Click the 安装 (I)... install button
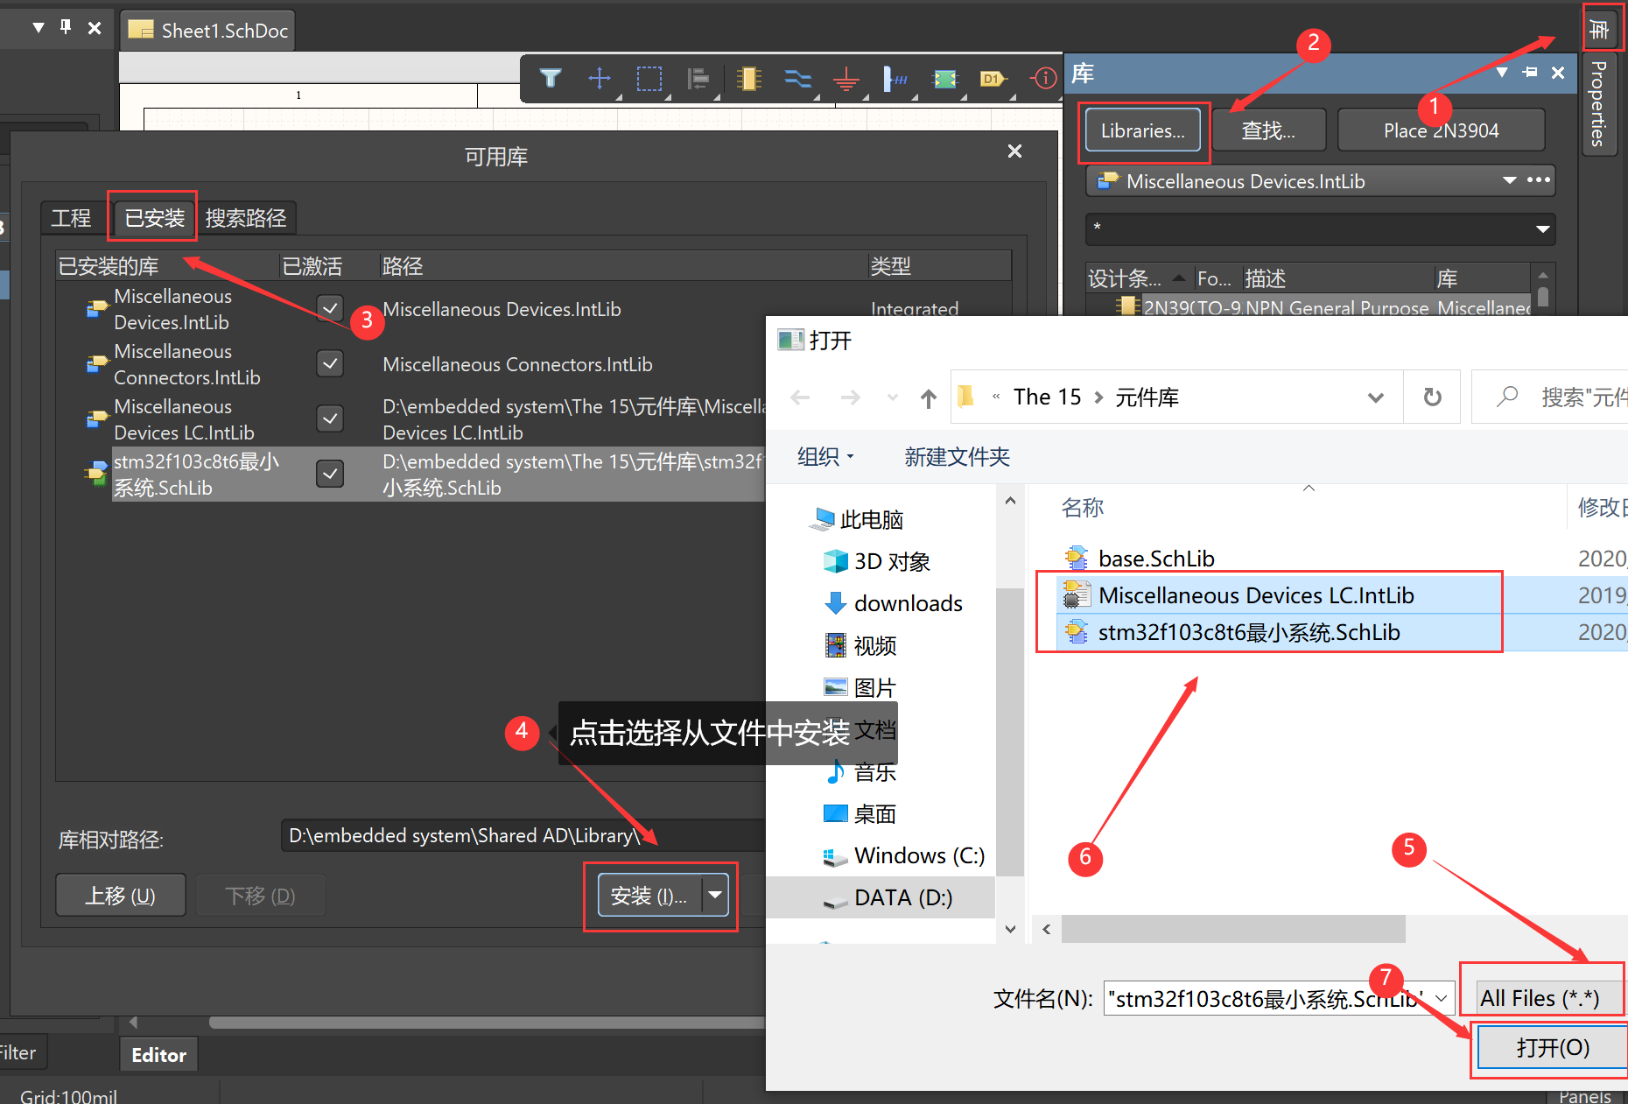 tap(649, 895)
